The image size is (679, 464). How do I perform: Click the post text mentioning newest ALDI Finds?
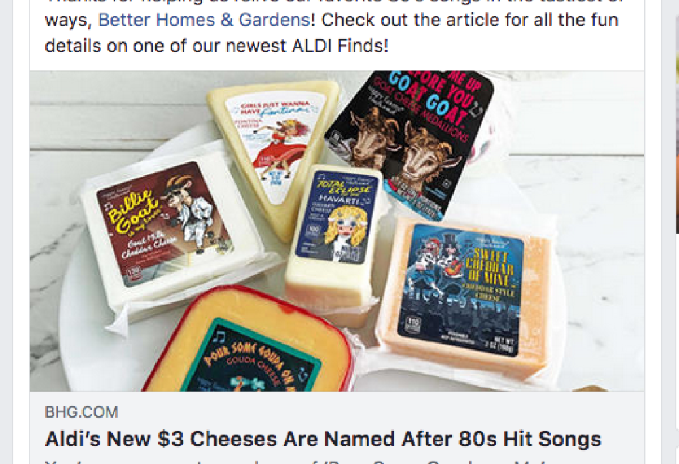217,46
